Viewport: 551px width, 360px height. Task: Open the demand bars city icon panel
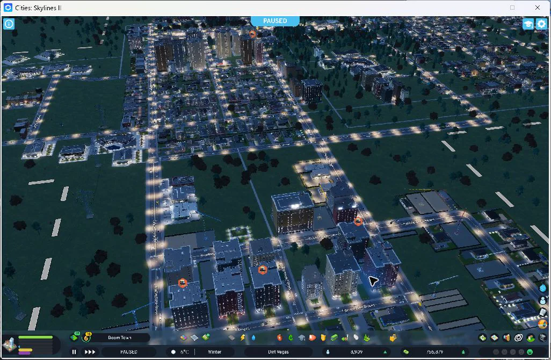tap(10, 344)
